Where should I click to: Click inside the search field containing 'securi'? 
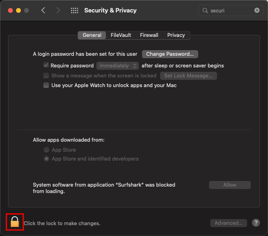coord(230,10)
